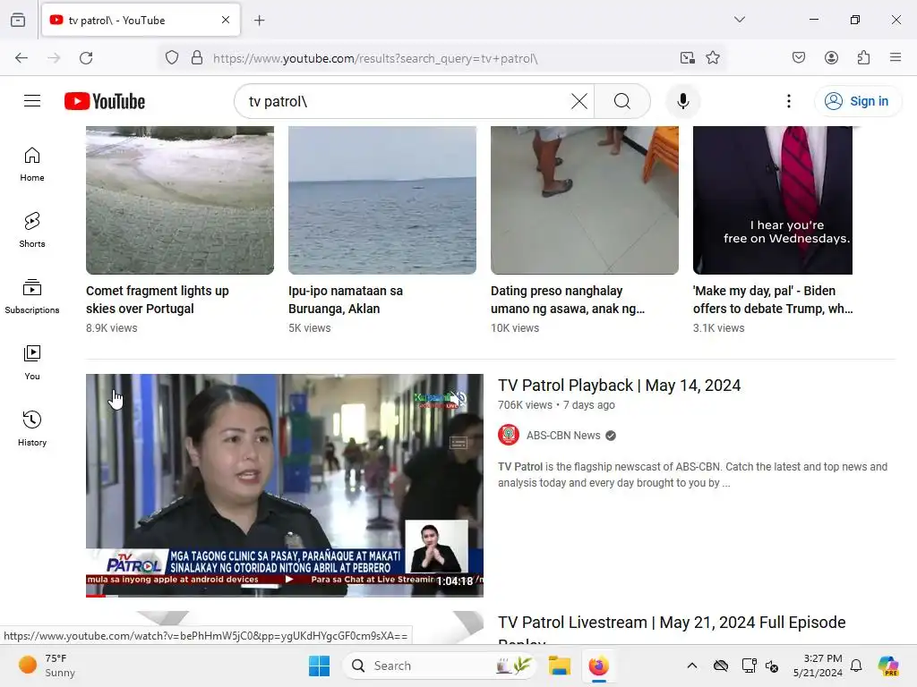Open browser extensions panel
Image resolution: width=917 pixels, height=687 pixels.
(863, 58)
